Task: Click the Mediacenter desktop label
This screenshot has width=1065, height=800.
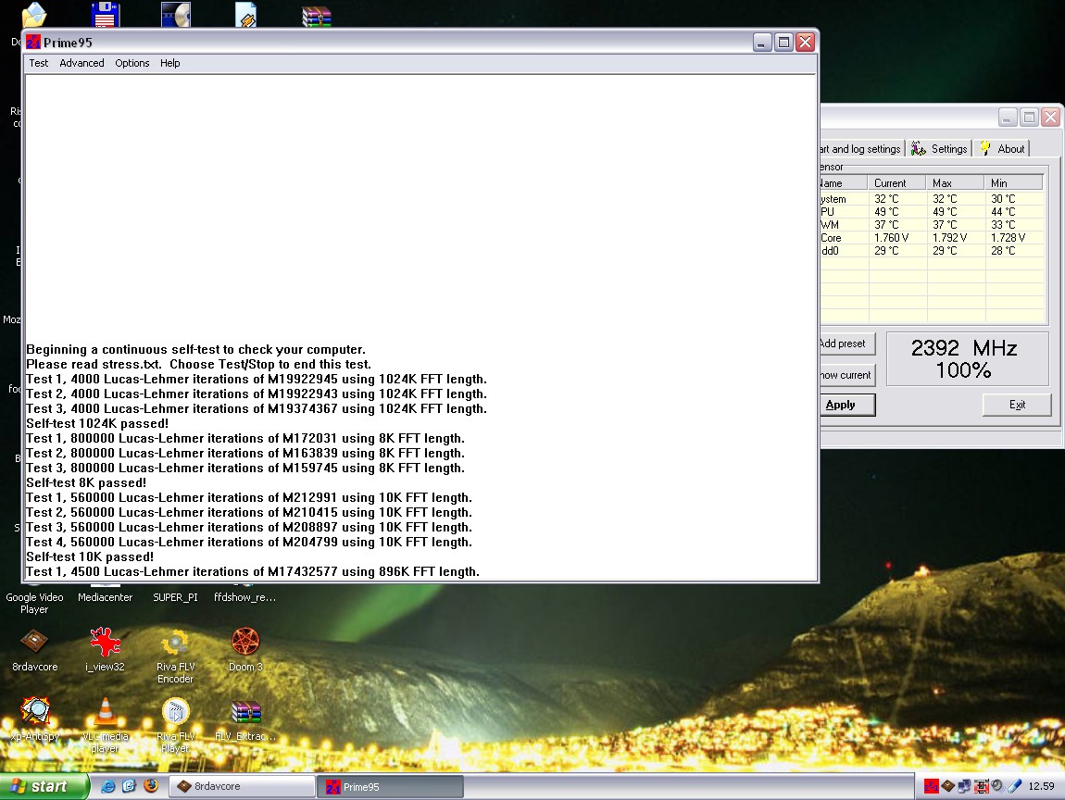Action: tap(105, 597)
